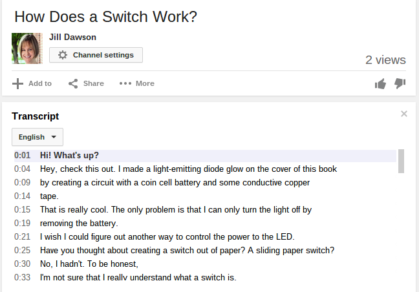This screenshot has height=292, width=419.
Task: Open the Share menu option
Action: click(86, 83)
